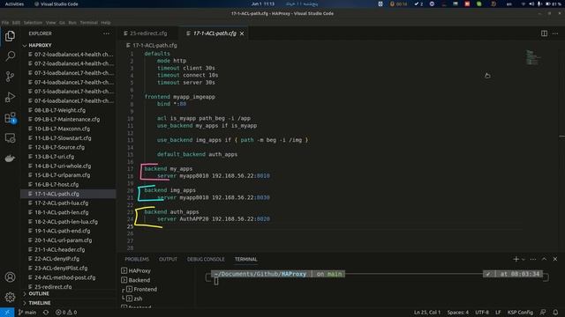Open 16-LB-L7-host.cfg file

click(56, 184)
